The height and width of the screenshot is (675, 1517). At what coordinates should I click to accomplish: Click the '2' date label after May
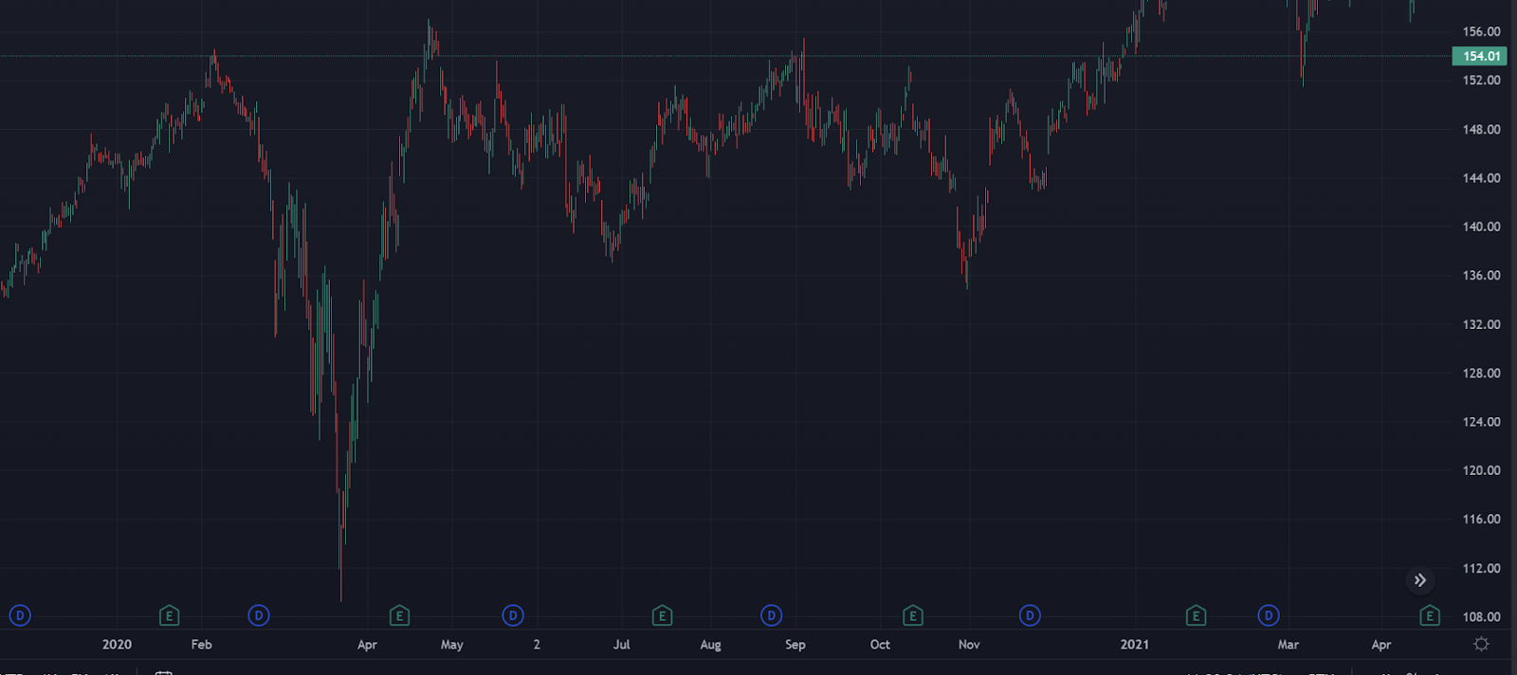[x=537, y=645]
